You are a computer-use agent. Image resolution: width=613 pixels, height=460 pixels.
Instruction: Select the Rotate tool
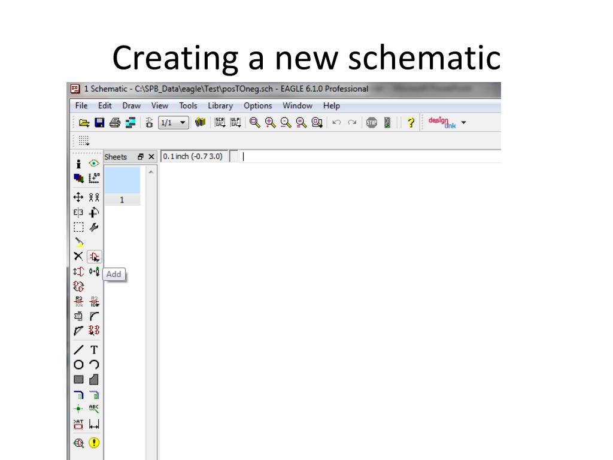pos(94,213)
